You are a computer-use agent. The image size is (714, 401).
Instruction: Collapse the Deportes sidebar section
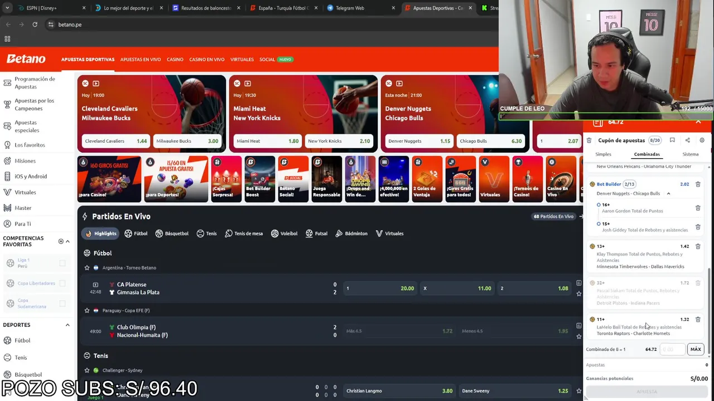pos(67,325)
